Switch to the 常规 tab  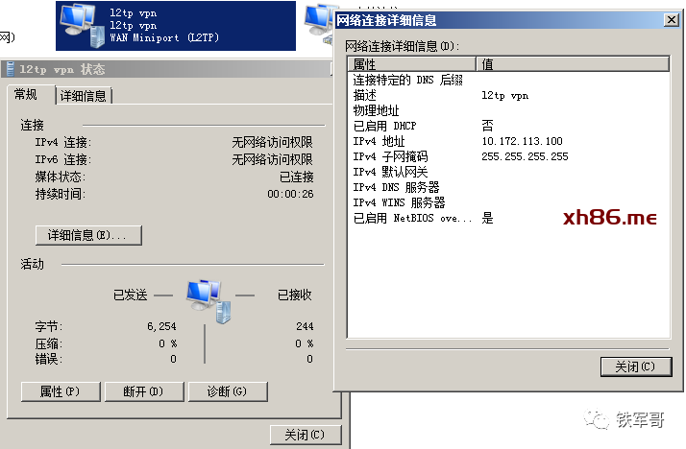point(26,95)
